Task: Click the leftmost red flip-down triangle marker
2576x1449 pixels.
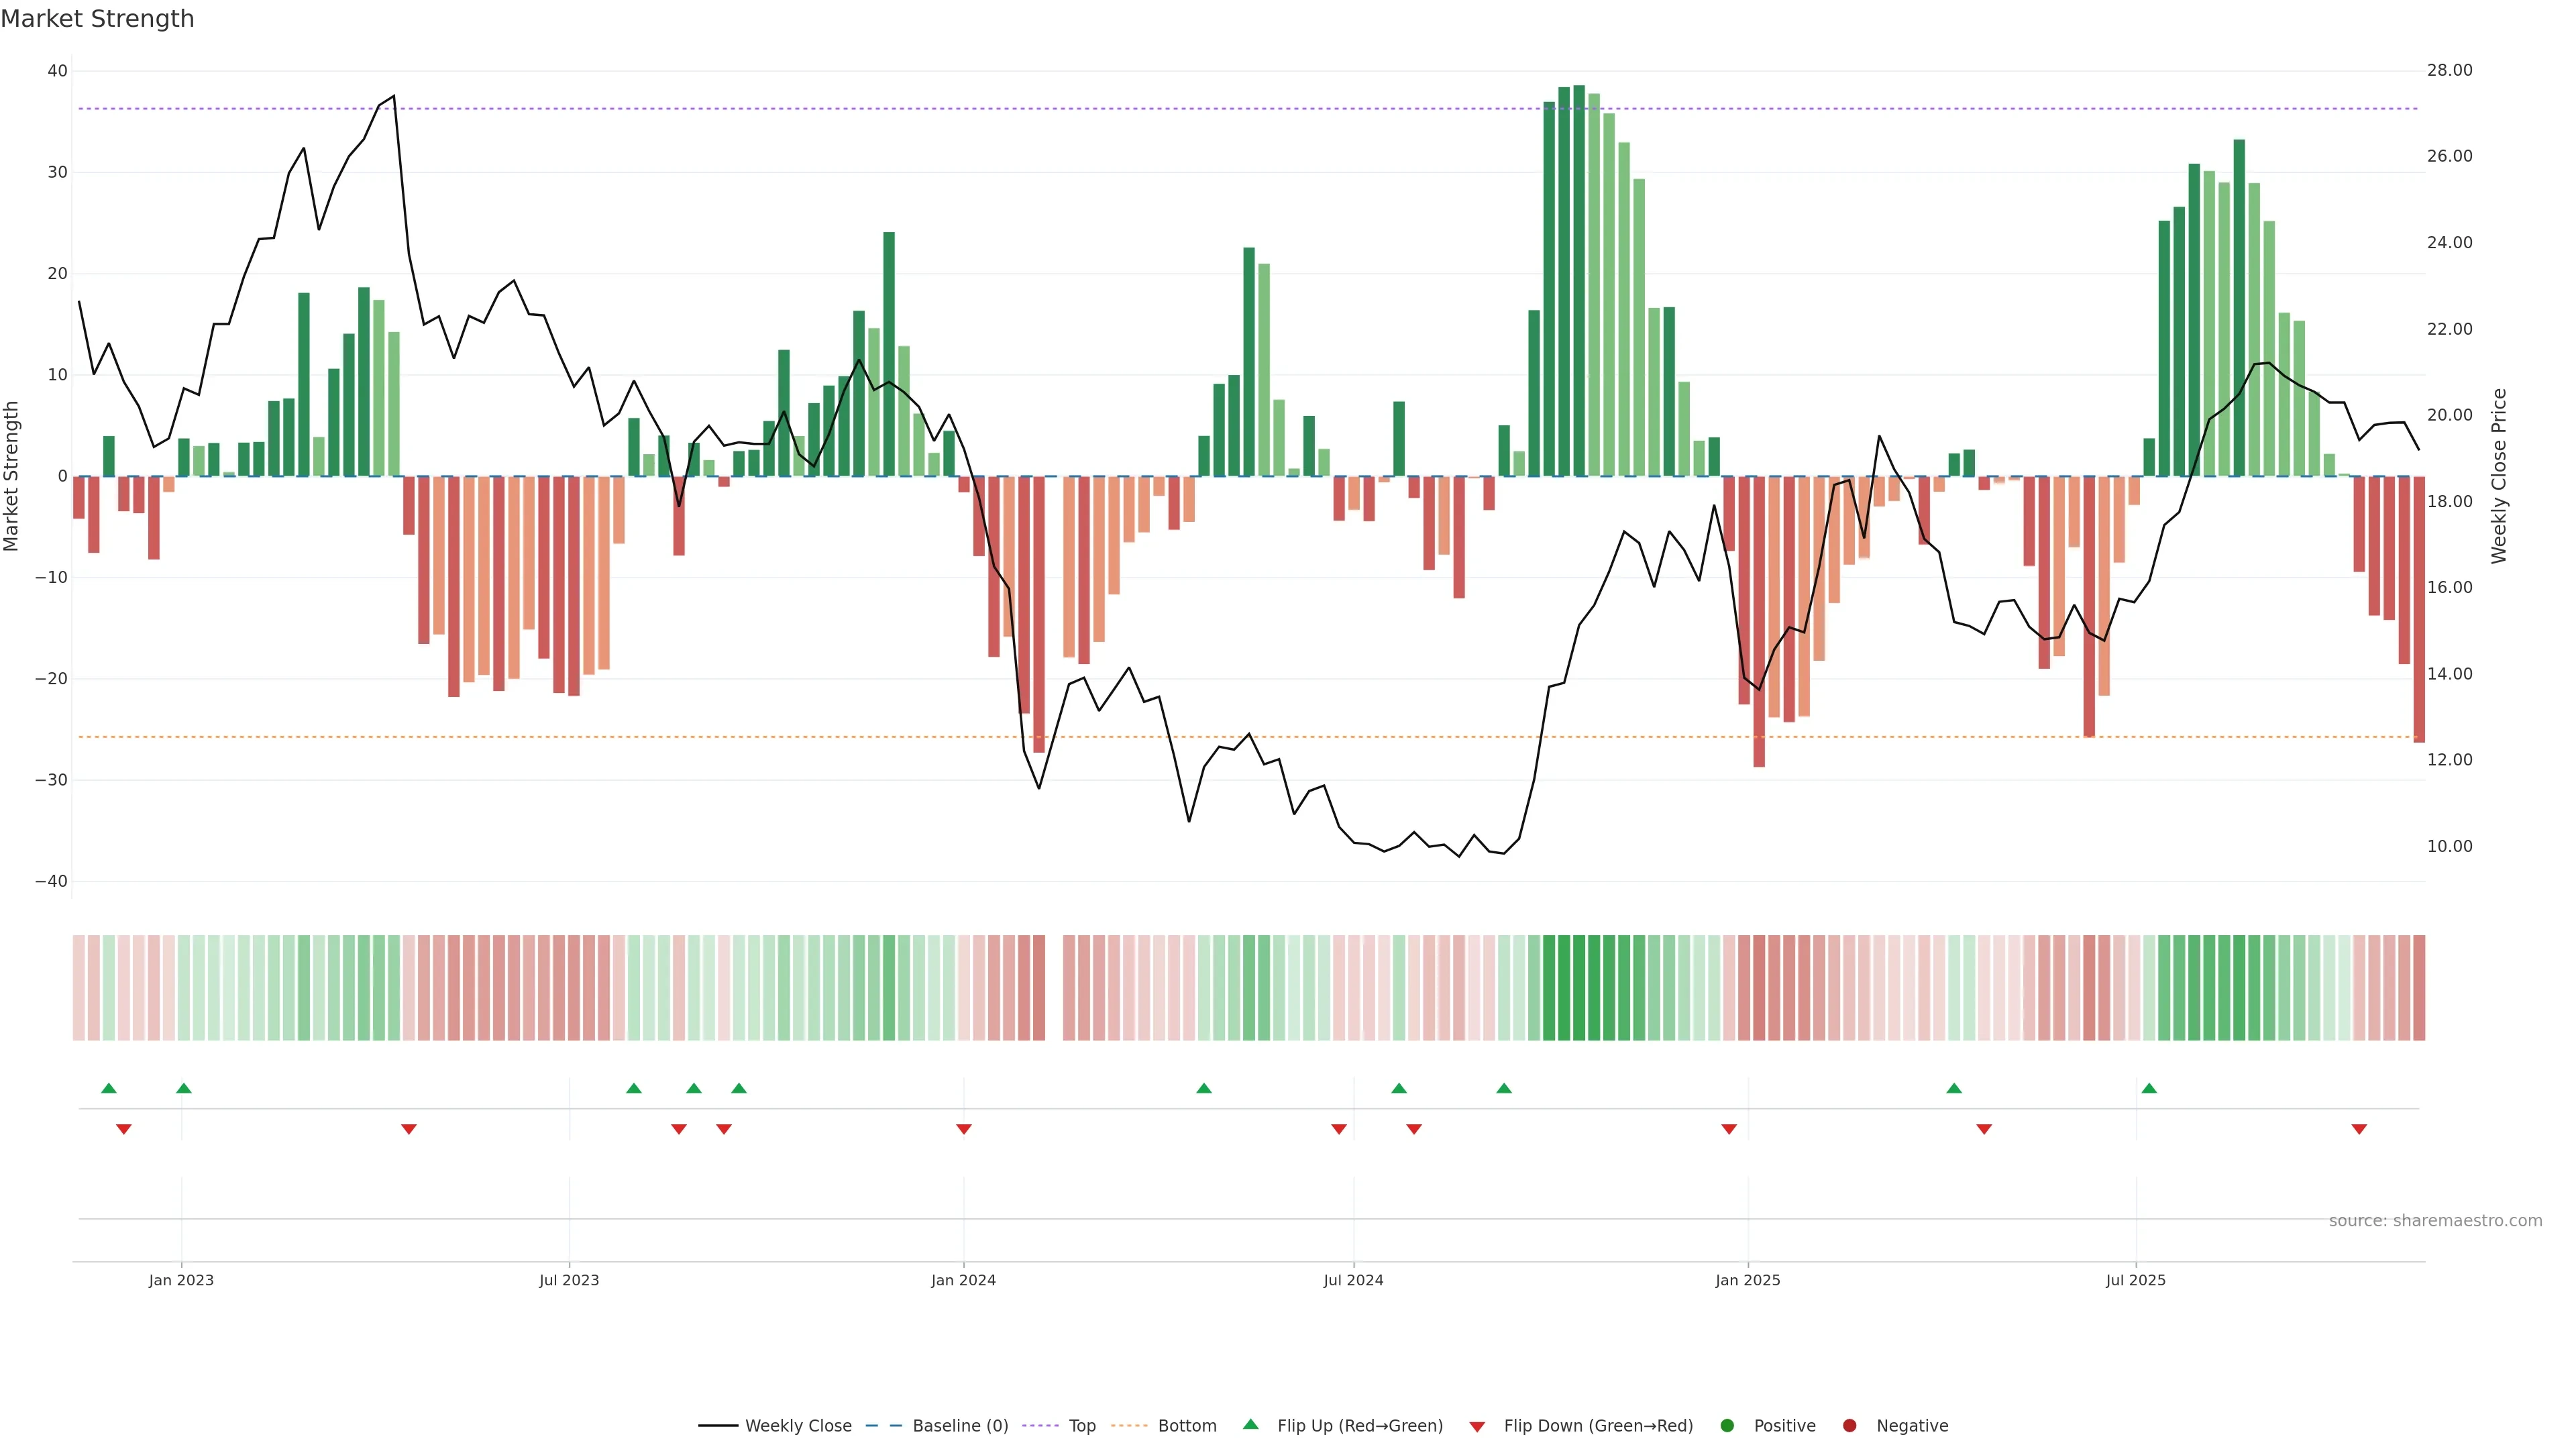Action: [x=124, y=1129]
